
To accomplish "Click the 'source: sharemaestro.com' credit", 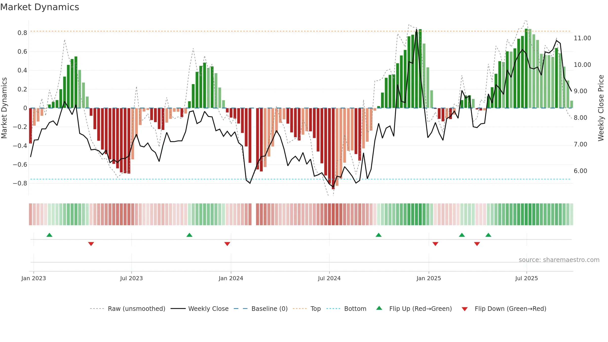I will (559, 260).
